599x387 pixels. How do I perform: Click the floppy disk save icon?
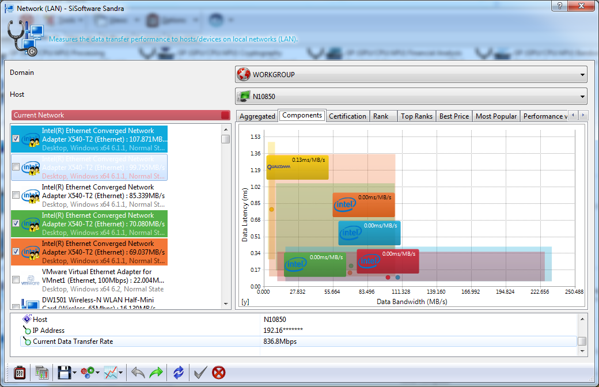coord(64,373)
